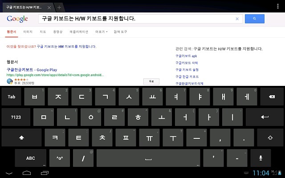Open related search 구글 키보드 설정

click(x=187, y=70)
